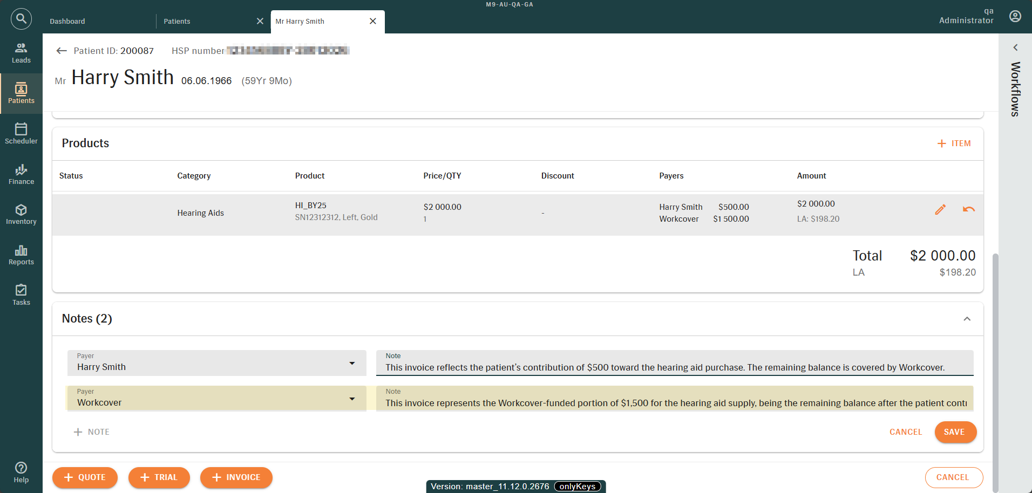Click into the Workcover note text field
The image size is (1032, 493).
point(675,403)
